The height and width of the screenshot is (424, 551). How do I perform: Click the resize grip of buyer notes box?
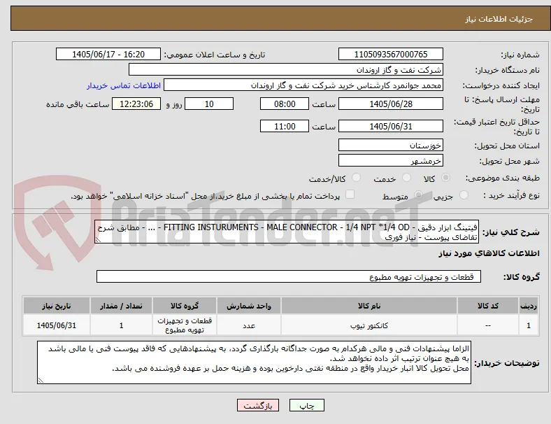coord(41,381)
